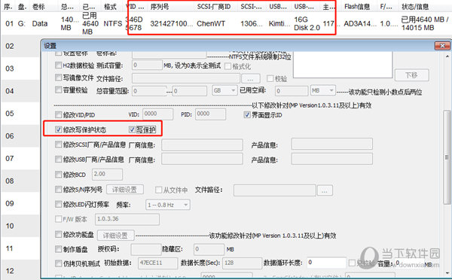The width and height of the screenshot is (452, 280).
Task: Click the 已用空间 value field
Action: [x=292, y=91]
